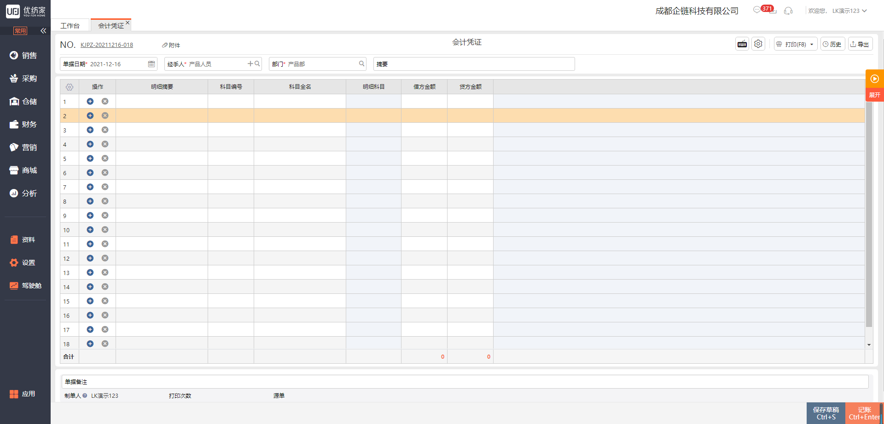
Task: Expand the right-side 展开 panel
Action: point(874,95)
